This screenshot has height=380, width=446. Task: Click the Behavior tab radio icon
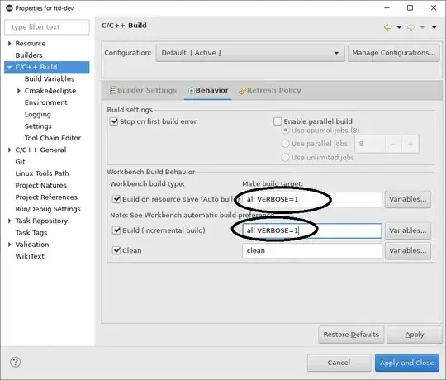click(192, 90)
